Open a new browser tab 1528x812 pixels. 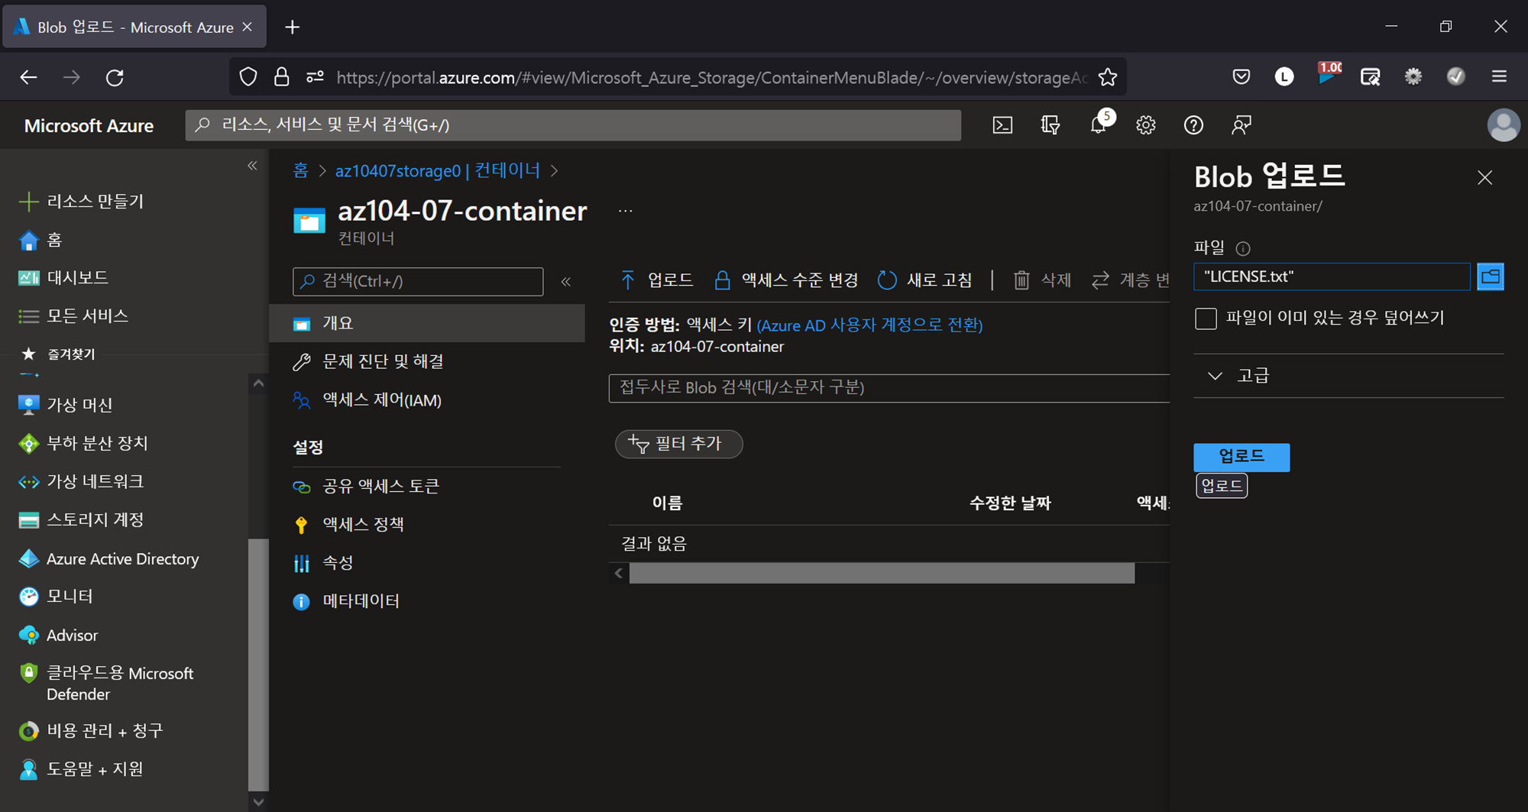pos(292,27)
